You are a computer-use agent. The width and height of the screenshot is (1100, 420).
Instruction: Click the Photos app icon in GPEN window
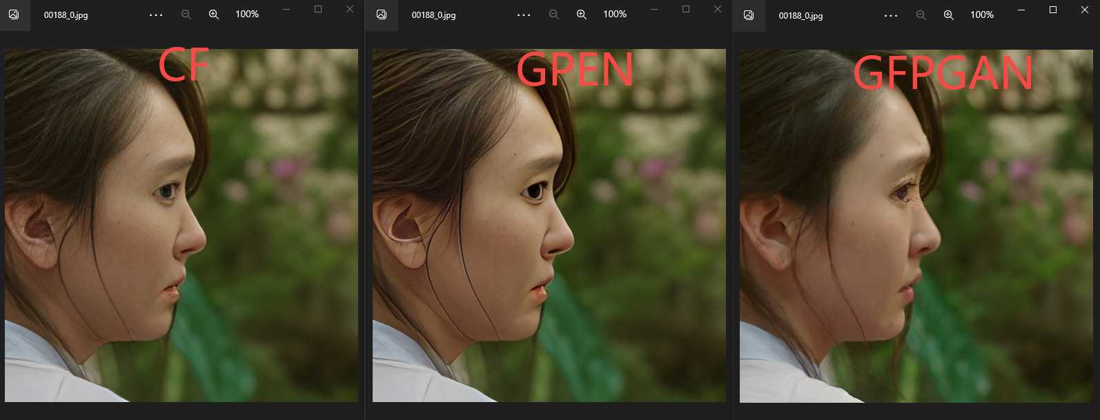(x=382, y=14)
